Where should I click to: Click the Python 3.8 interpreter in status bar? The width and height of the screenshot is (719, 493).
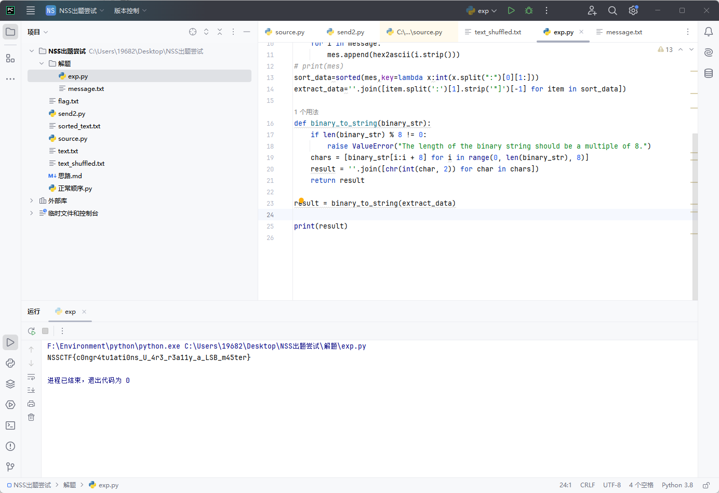pos(677,485)
